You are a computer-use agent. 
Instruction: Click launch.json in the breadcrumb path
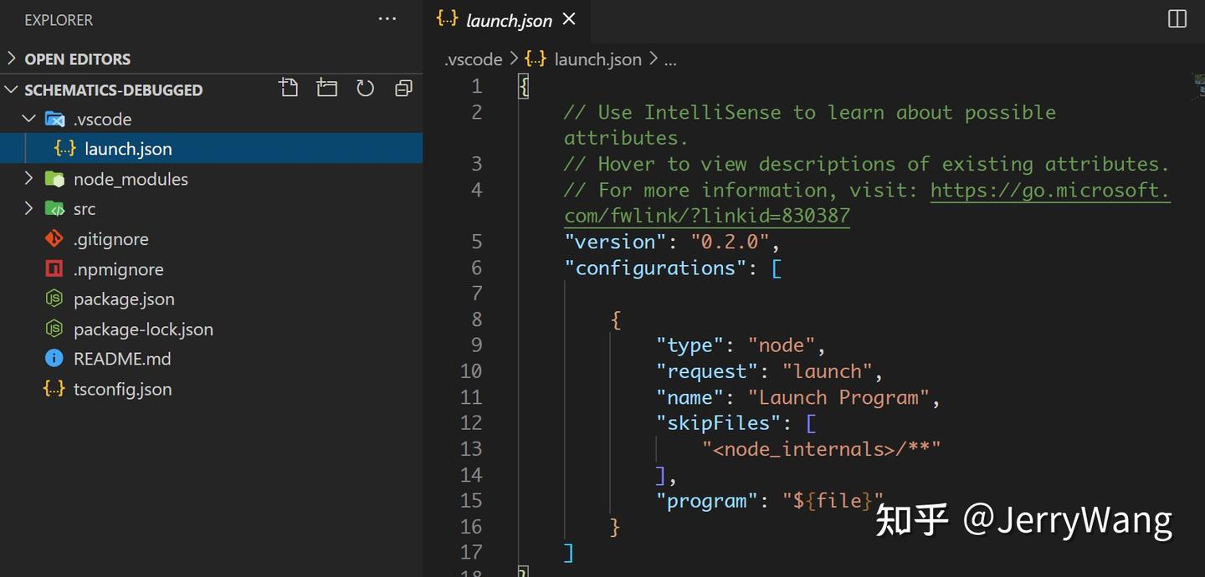597,59
